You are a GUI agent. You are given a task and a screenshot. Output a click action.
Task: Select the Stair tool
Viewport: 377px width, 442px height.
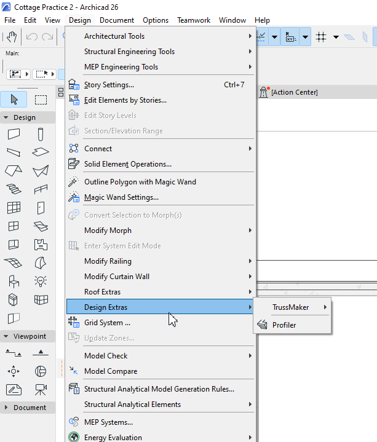(14, 189)
